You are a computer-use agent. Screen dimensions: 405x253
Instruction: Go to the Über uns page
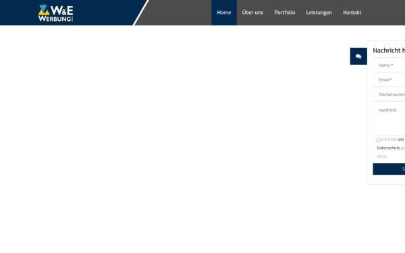(x=252, y=12)
